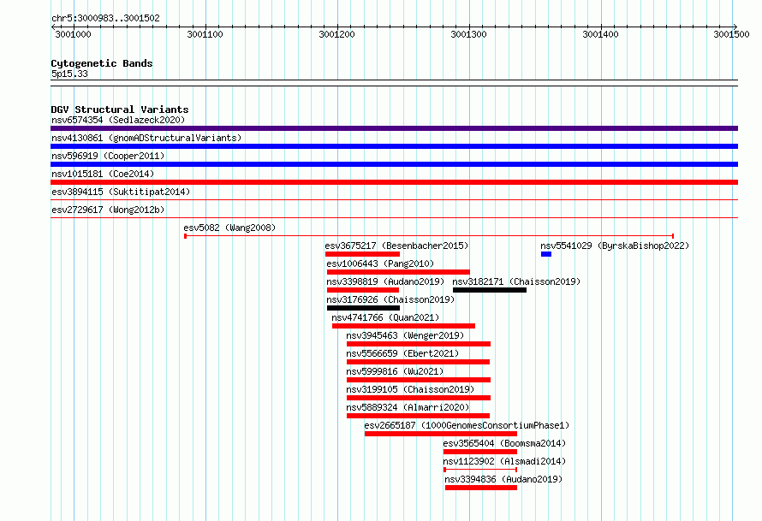
Task: Click ruler position 3001200
Action: 336,34
